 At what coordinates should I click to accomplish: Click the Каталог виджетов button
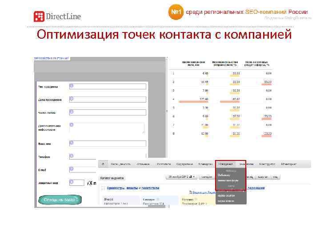click(112, 178)
